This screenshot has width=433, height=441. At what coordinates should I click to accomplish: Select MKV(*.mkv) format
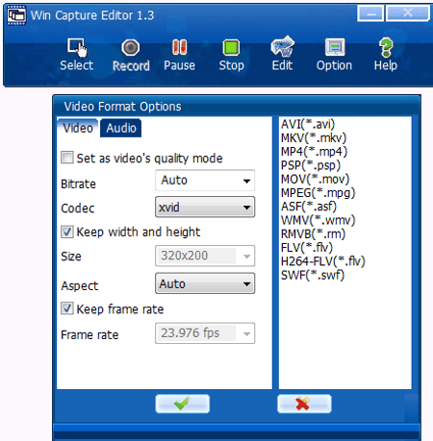(x=314, y=138)
